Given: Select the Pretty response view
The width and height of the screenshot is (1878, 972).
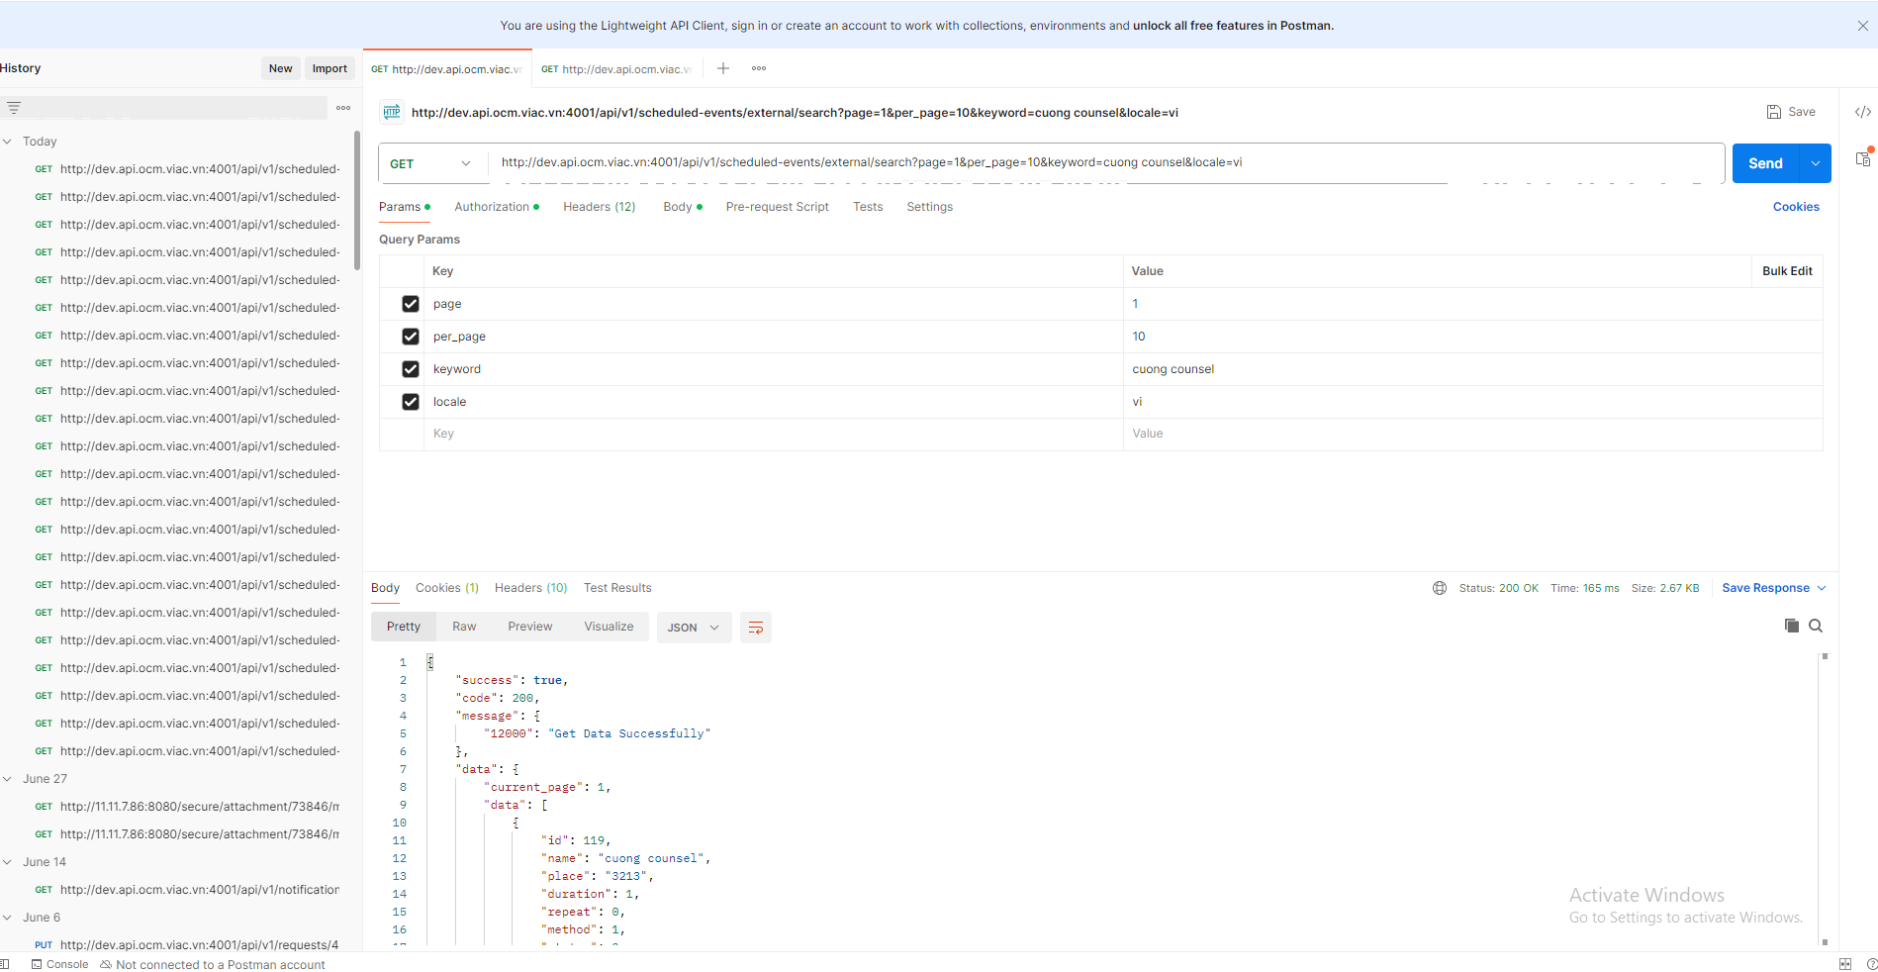Looking at the screenshot, I should click(404, 627).
